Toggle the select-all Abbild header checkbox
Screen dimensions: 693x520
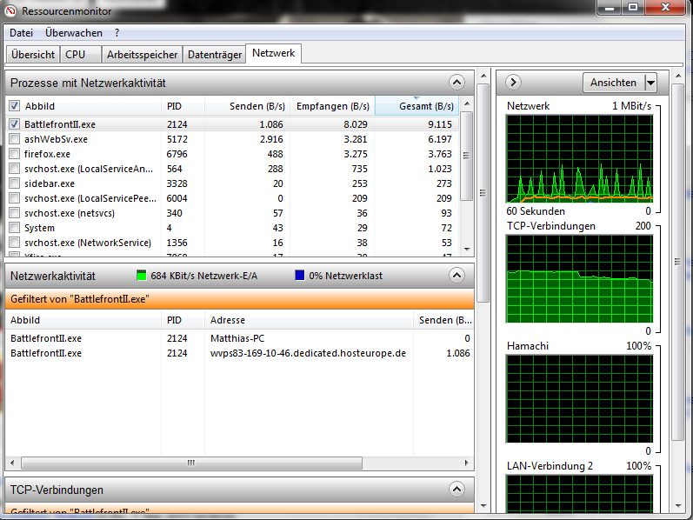tap(14, 106)
